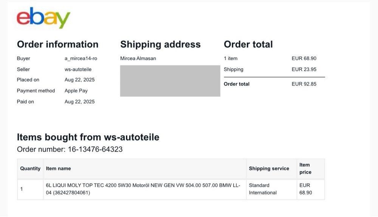Screen dimensions: 378x217
Task: Click the Shipping service column header
Action: [x=269, y=168]
